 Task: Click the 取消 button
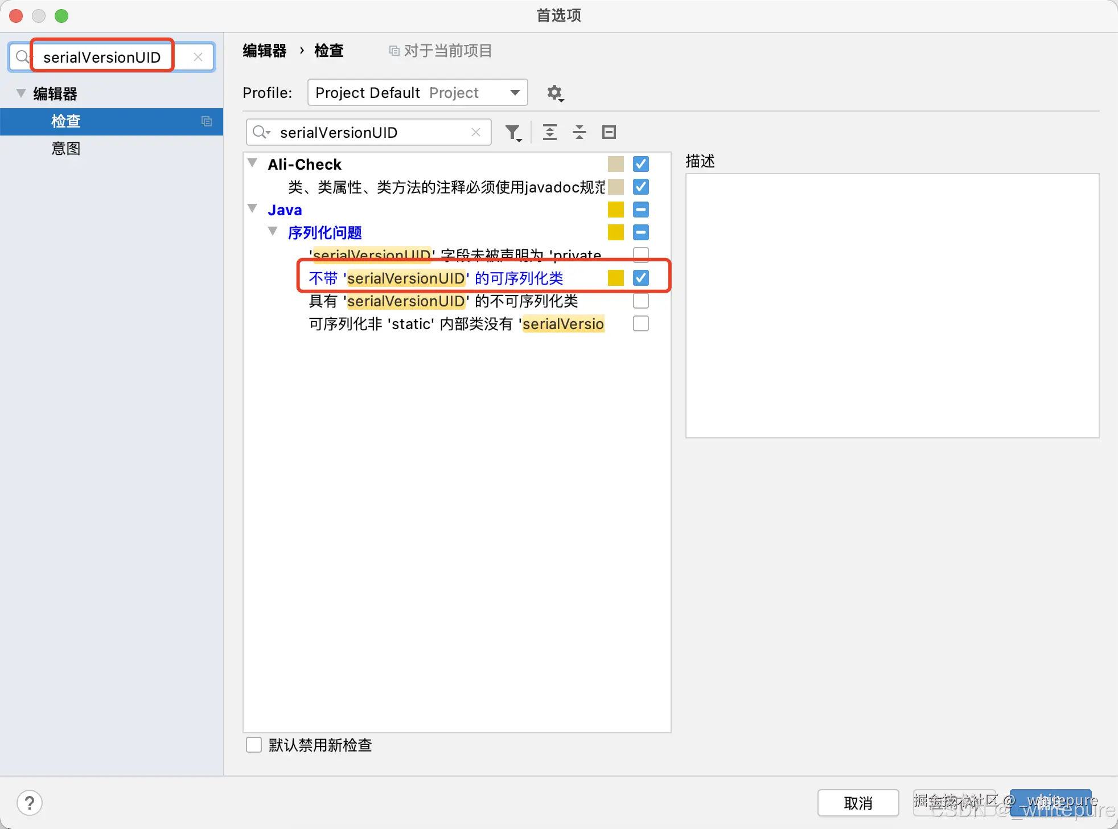point(858,803)
